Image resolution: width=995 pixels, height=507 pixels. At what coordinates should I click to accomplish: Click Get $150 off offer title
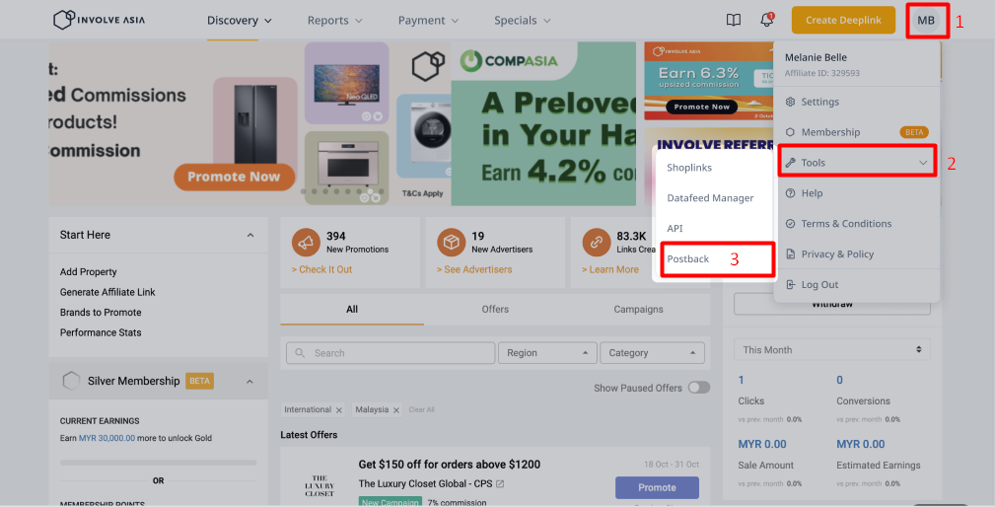450,465
